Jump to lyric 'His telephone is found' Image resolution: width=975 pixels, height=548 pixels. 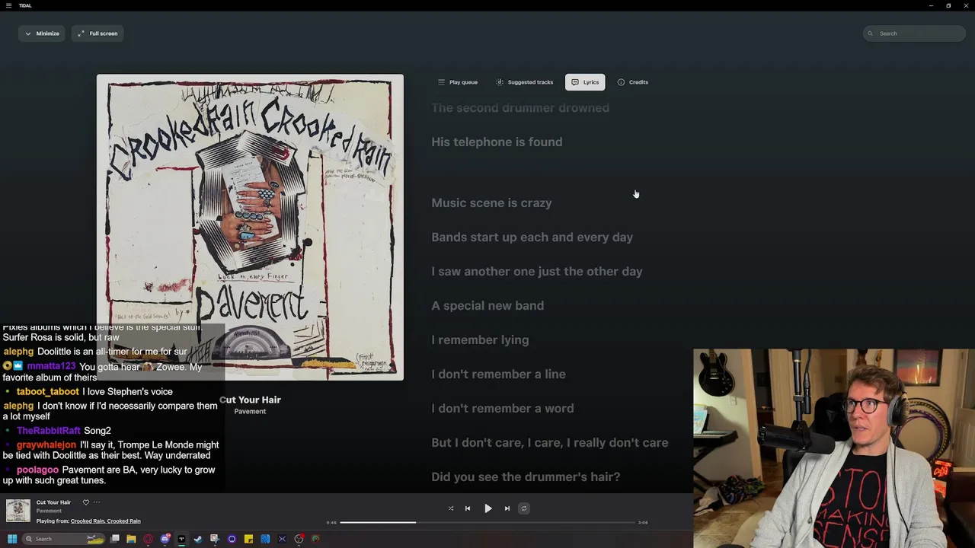point(497,142)
